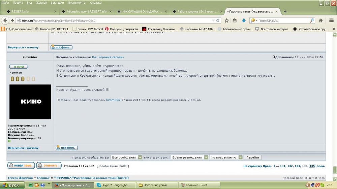Click the URL address bar field
This screenshot has width=337, height=189.
click(x=115, y=21)
